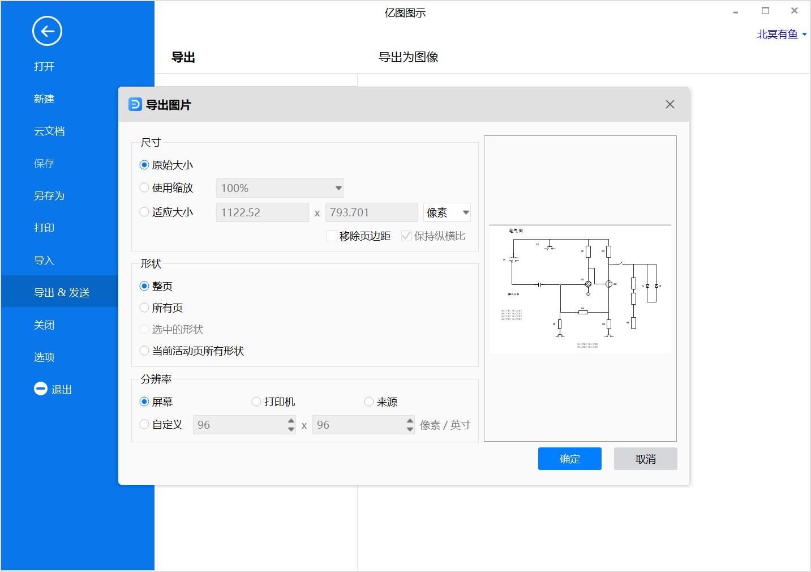Choose the 自定义 resolution radio
The width and height of the screenshot is (811, 572).
144,424
